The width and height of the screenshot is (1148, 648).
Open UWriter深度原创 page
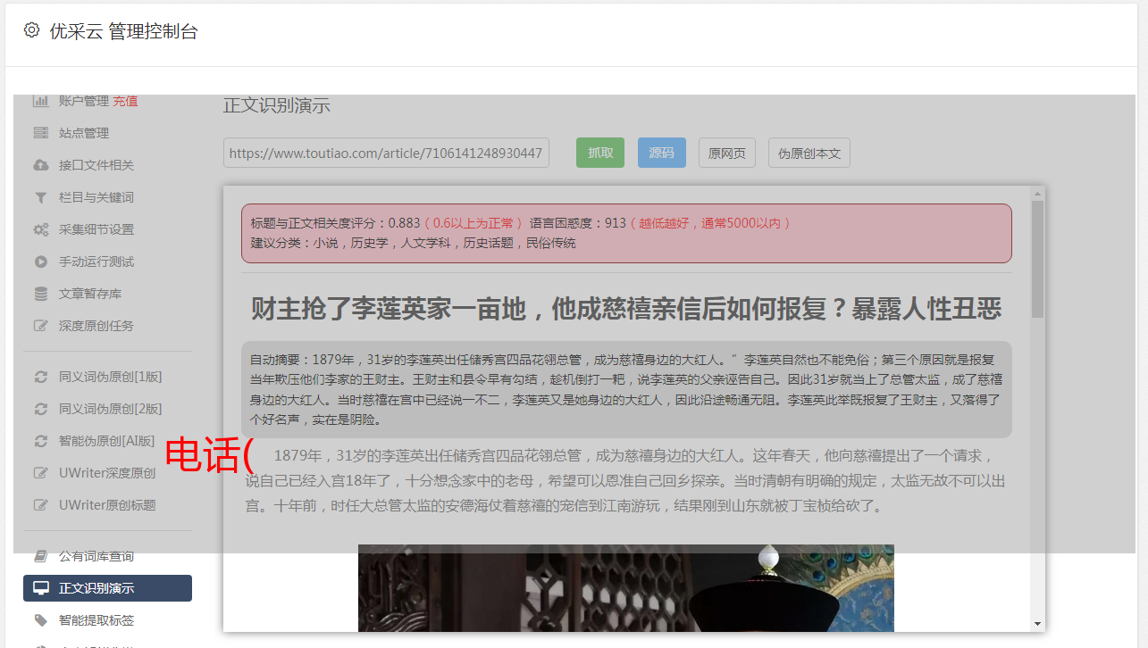(107, 473)
